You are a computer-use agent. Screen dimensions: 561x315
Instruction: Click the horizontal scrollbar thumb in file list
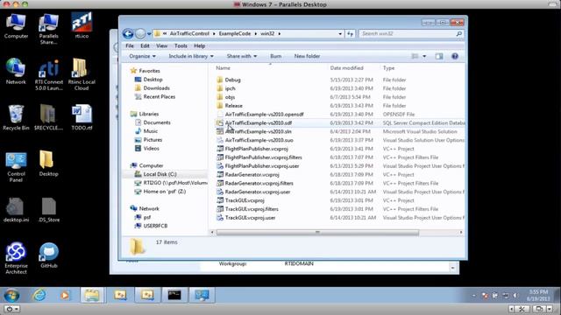[317, 233]
